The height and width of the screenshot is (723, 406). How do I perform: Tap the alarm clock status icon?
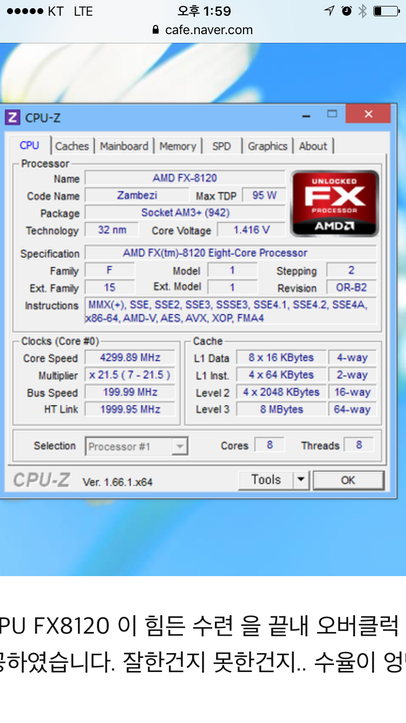tap(346, 11)
